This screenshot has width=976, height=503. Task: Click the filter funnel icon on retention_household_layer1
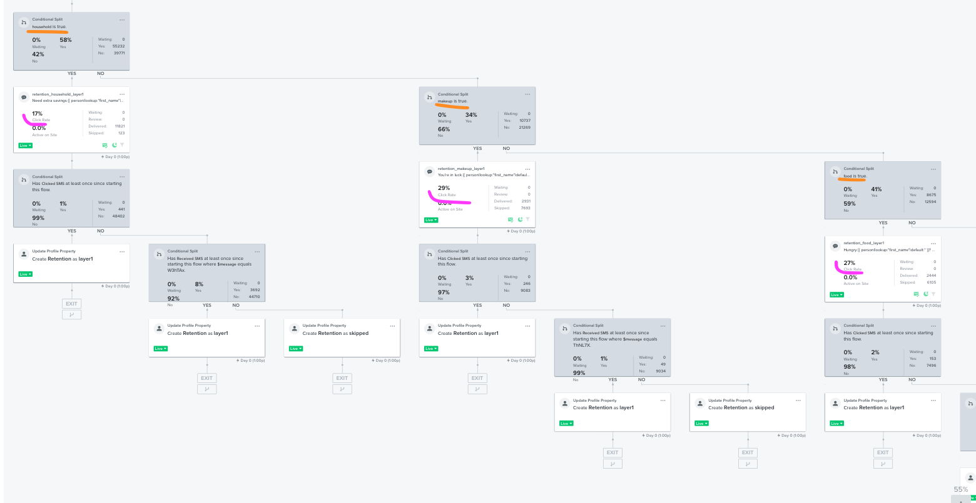(x=122, y=145)
